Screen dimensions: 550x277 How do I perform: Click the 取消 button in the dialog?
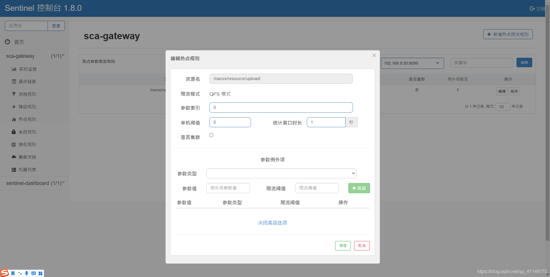362,246
